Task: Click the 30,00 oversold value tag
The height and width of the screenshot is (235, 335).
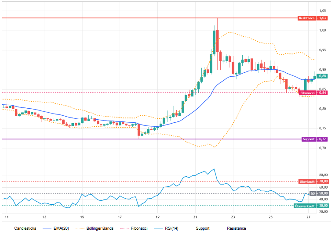Action: pos(323,206)
